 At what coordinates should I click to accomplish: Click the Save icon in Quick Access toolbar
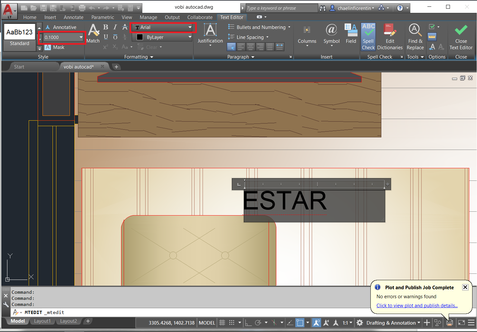click(43, 8)
